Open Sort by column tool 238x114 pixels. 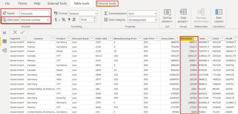click(167, 16)
